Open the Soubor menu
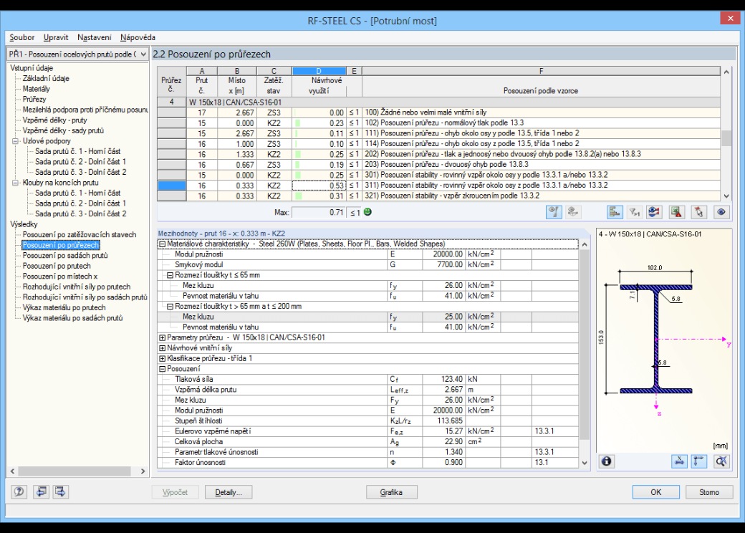 (x=22, y=37)
